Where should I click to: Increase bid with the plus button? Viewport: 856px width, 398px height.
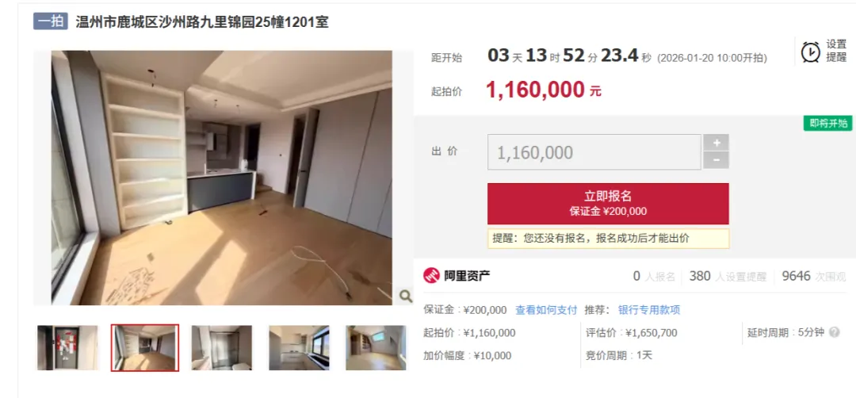(717, 143)
